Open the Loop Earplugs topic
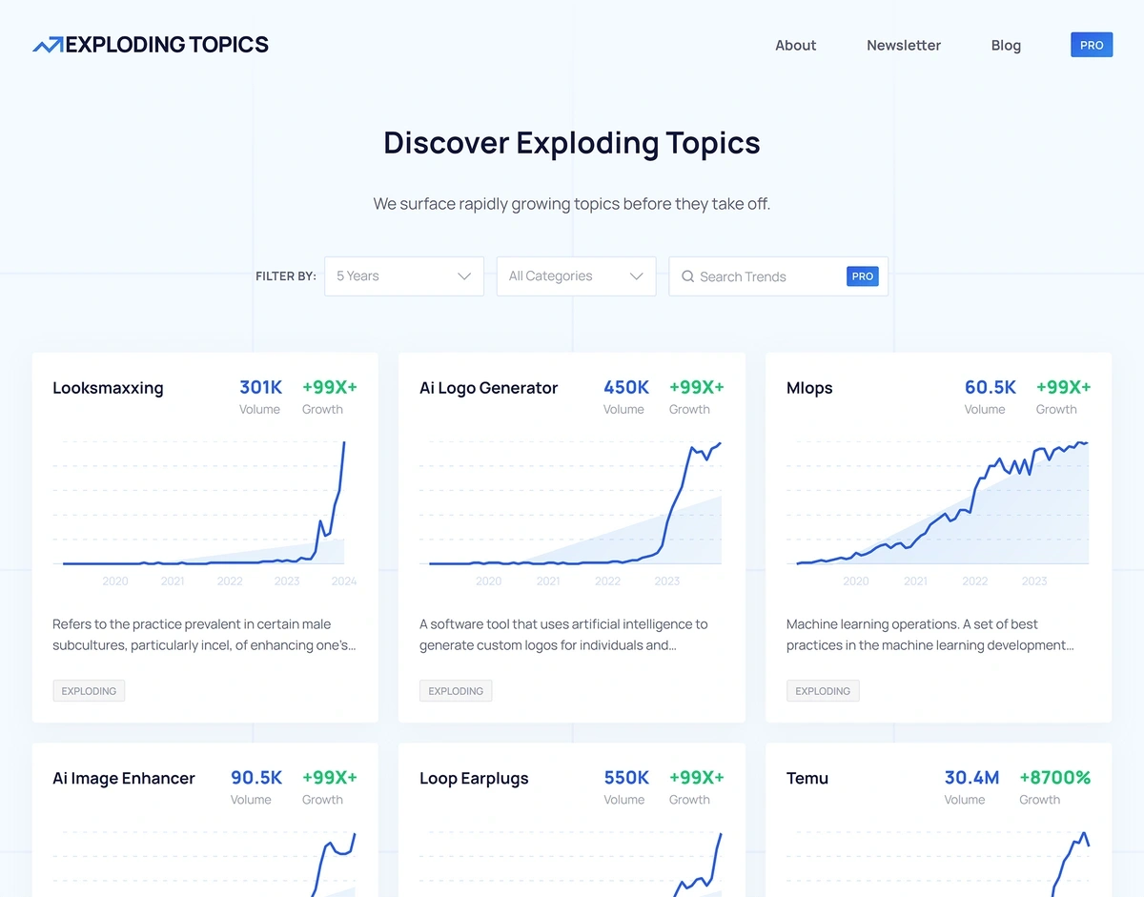This screenshot has width=1144, height=897. [474, 778]
